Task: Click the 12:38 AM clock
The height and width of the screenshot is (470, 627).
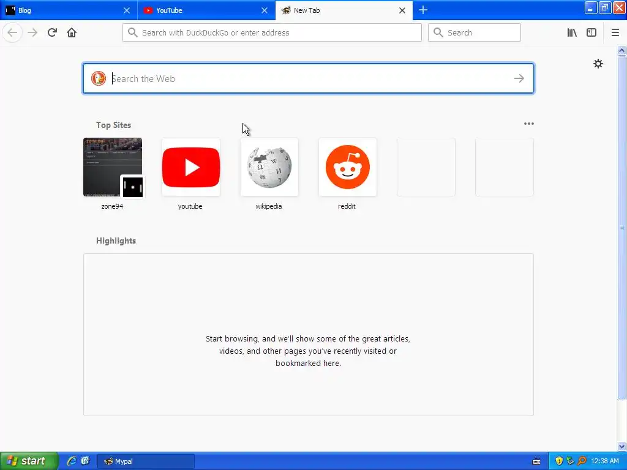Action: 604,461
